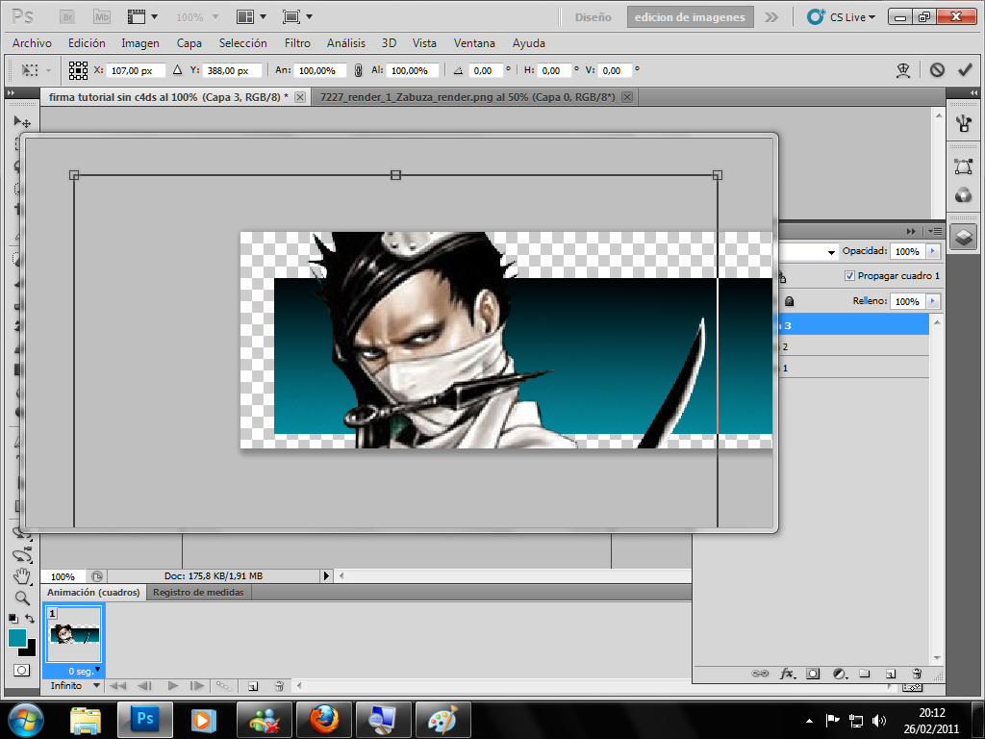Create a new layer group

pos(865,674)
